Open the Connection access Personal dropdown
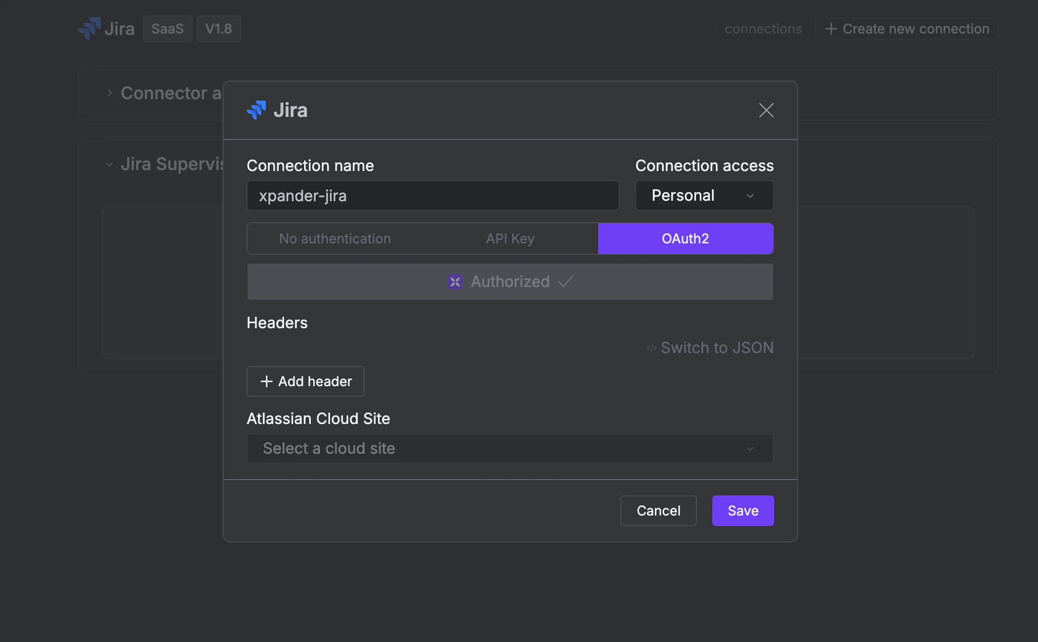The width and height of the screenshot is (1038, 642). coord(704,195)
